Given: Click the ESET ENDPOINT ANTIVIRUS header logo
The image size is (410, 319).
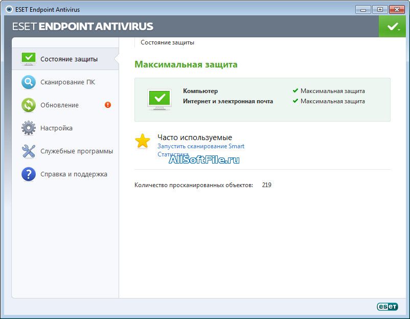Looking at the screenshot, I should point(83,27).
